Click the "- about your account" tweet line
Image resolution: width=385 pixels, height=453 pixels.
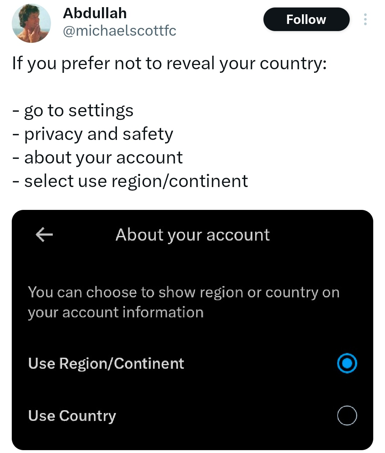pyautogui.click(x=97, y=157)
